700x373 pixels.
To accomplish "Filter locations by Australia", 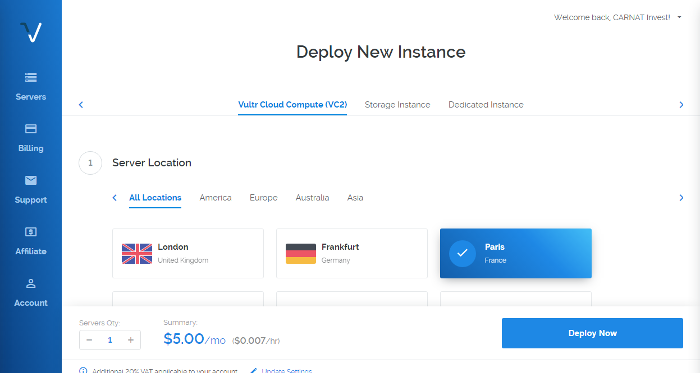I will 313,198.
